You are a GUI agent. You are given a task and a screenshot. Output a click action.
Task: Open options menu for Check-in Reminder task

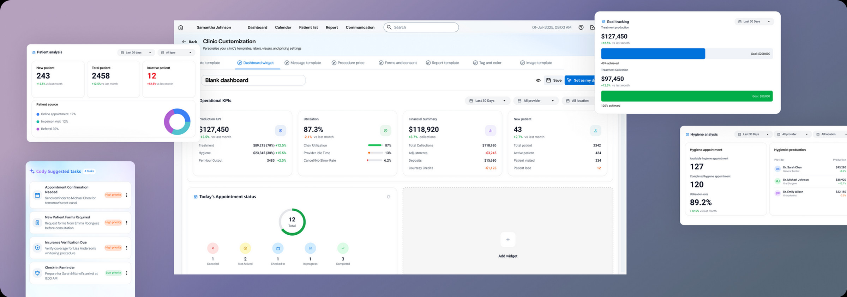point(126,273)
